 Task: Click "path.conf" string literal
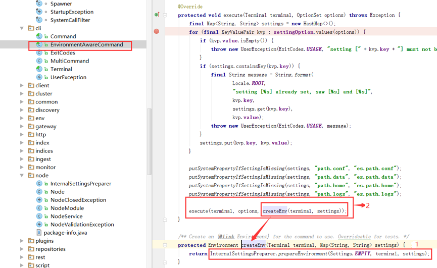[332, 169]
